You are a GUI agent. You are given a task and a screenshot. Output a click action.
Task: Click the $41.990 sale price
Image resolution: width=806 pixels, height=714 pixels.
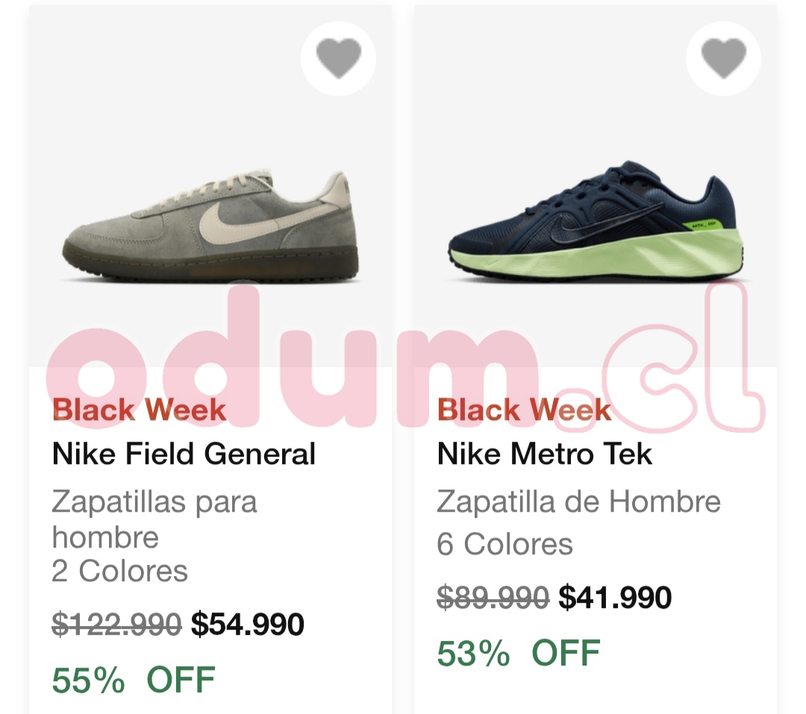click(615, 598)
